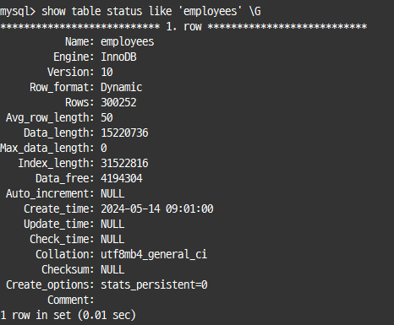This screenshot has width=394, height=325.
Task: Select the Name value employees
Action: [128, 42]
